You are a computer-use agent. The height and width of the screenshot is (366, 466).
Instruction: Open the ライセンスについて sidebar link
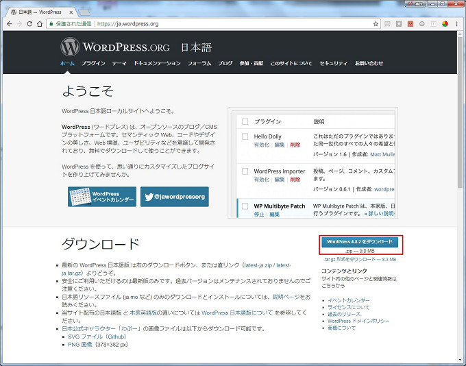coord(349,307)
